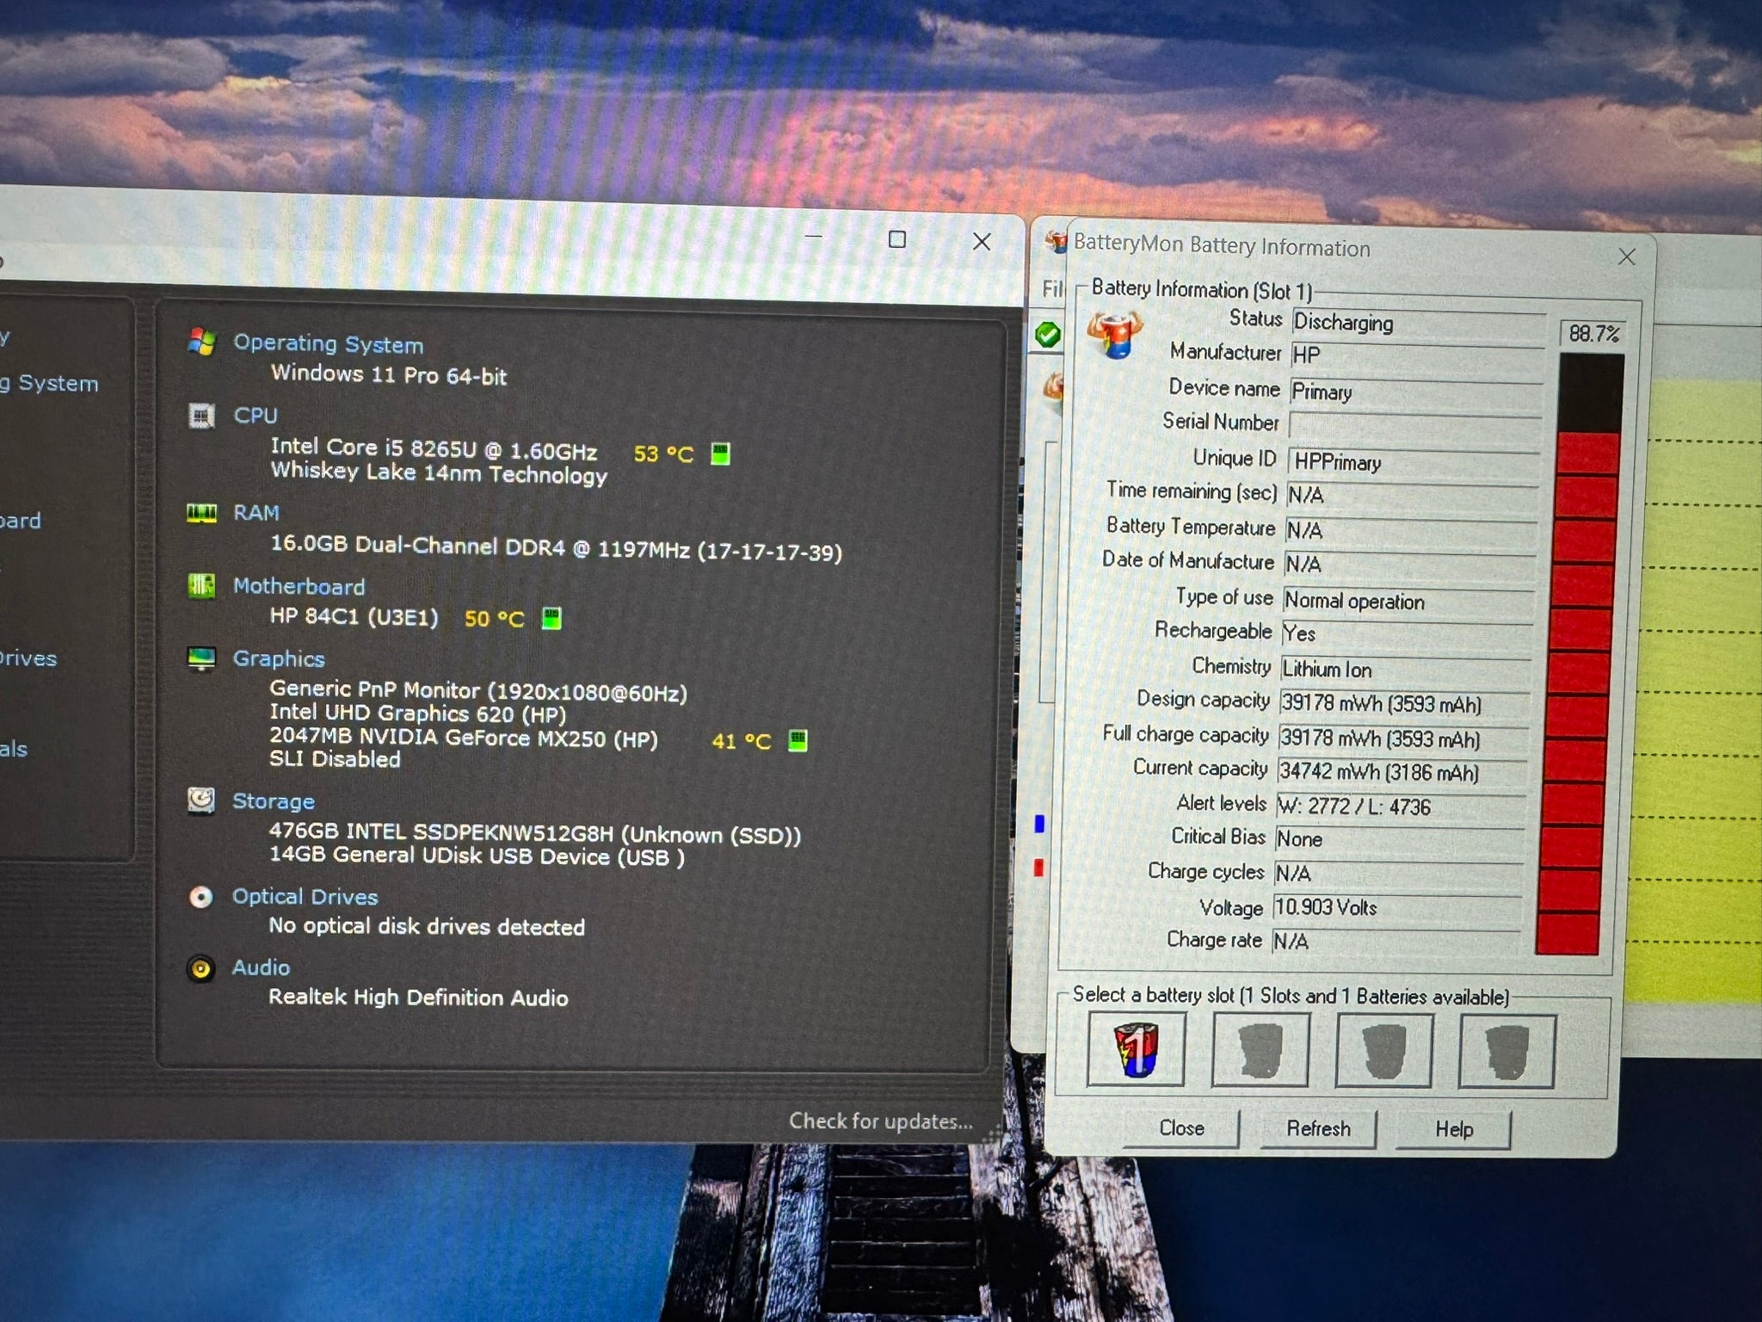The image size is (1762, 1322).
Task: Click the RAM module icon
Action: pos(201,514)
